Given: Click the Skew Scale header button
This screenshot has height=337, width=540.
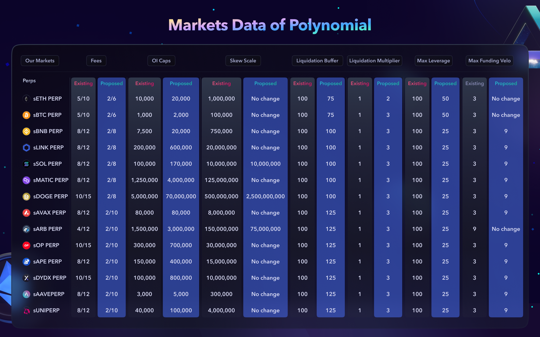Looking at the screenshot, I should [243, 61].
